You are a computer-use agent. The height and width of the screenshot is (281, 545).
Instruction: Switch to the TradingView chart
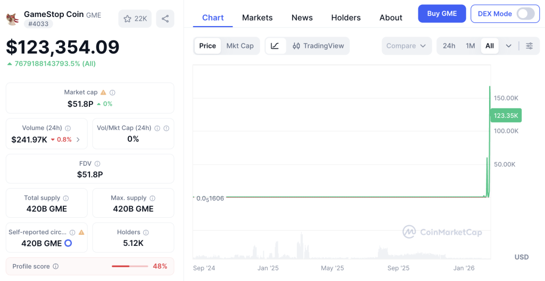coord(318,46)
